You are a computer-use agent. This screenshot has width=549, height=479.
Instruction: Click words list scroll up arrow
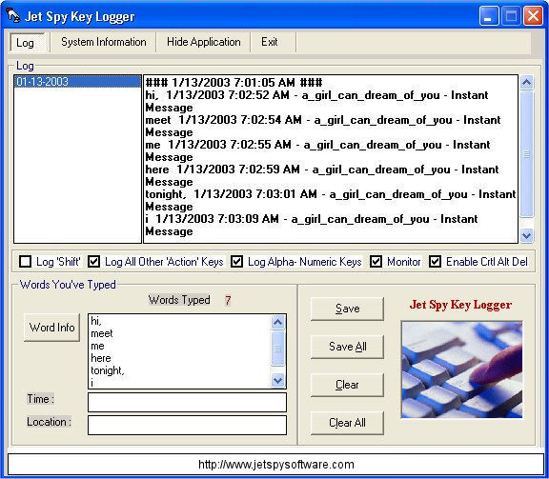click(x=278, y=322)
